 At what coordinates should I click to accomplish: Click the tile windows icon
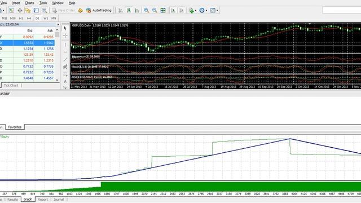[x=163, y=10]
